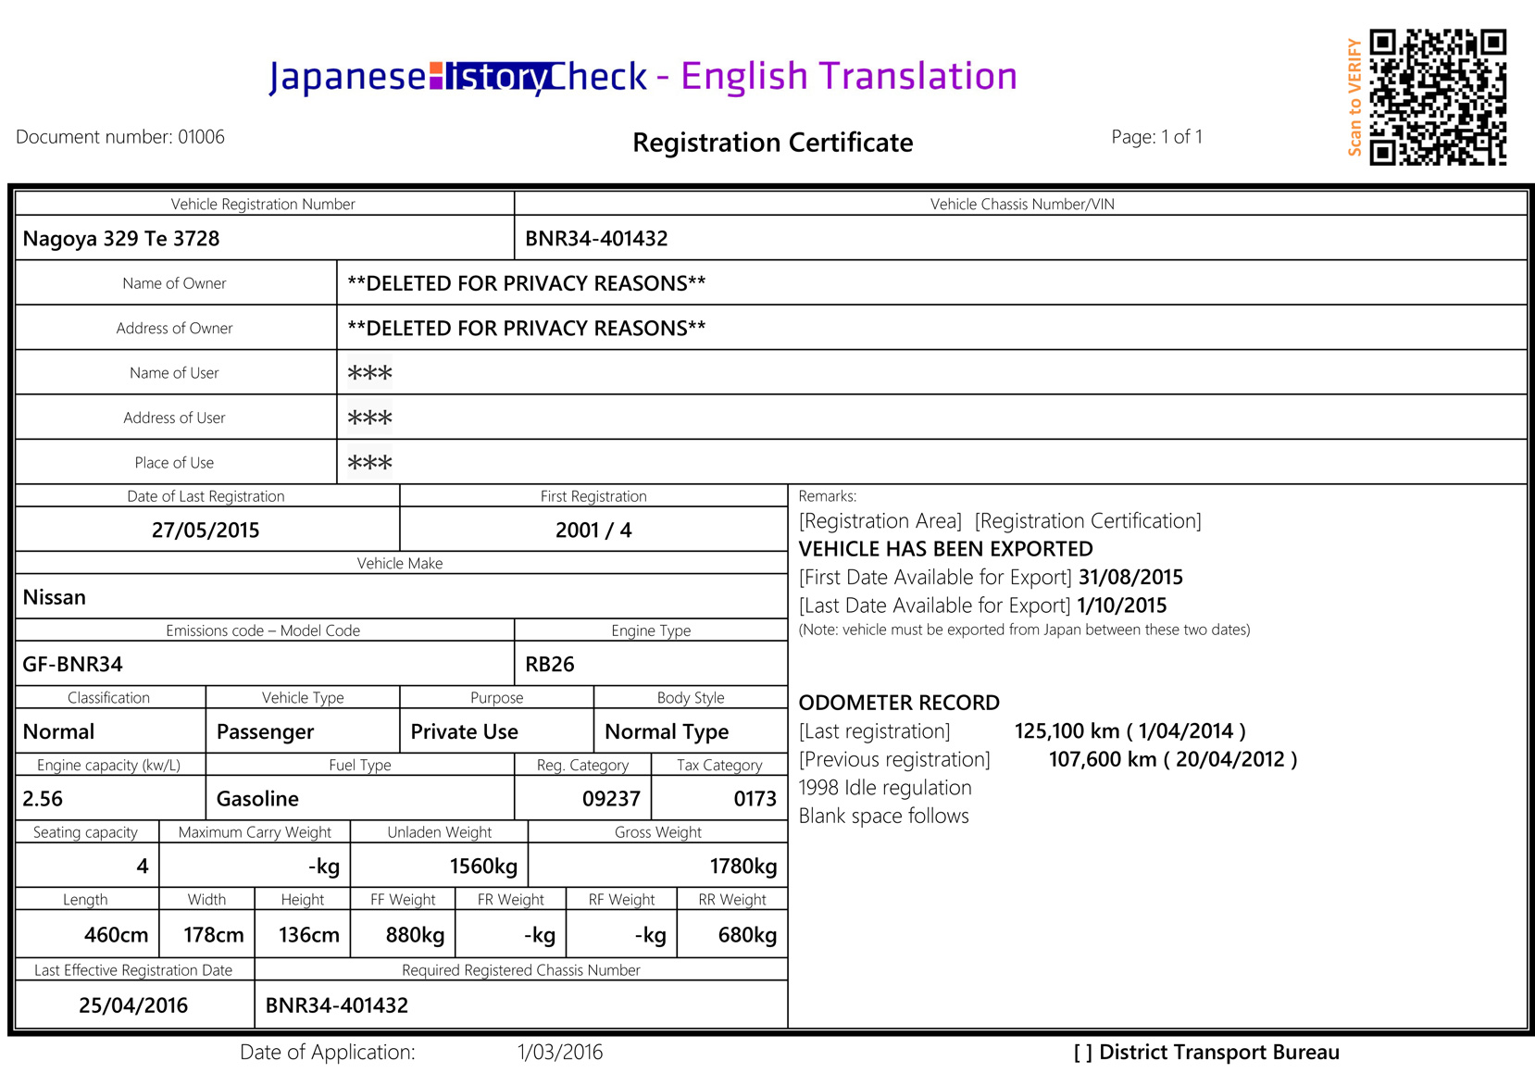Viewport: 1535px width, 1073px height.
Task: Click the '[Registration Certification]' remark
Action: pos(1088,521)
